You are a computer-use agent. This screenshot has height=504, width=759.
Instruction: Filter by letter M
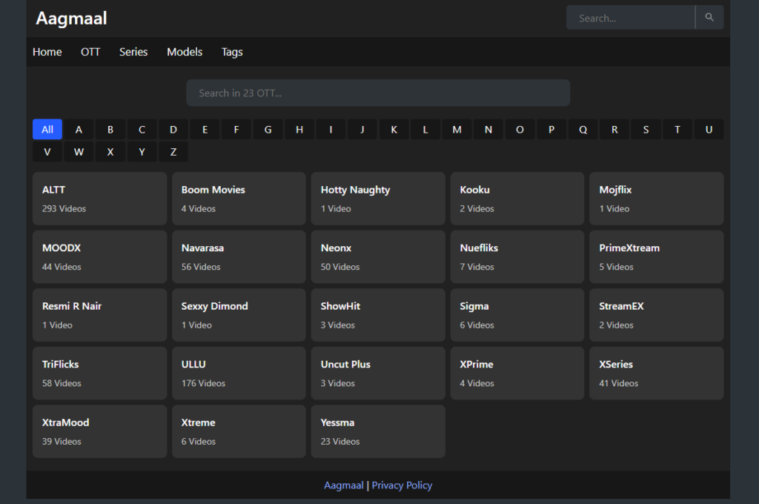tap(457, 129)
